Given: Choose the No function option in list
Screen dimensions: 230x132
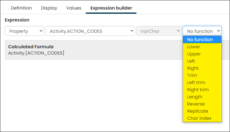Looking at the screenshot, I should (202, 40).
